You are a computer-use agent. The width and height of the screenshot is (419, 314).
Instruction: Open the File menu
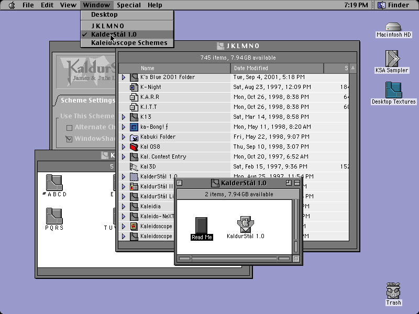pyautogui.click(x=28, y=5)
